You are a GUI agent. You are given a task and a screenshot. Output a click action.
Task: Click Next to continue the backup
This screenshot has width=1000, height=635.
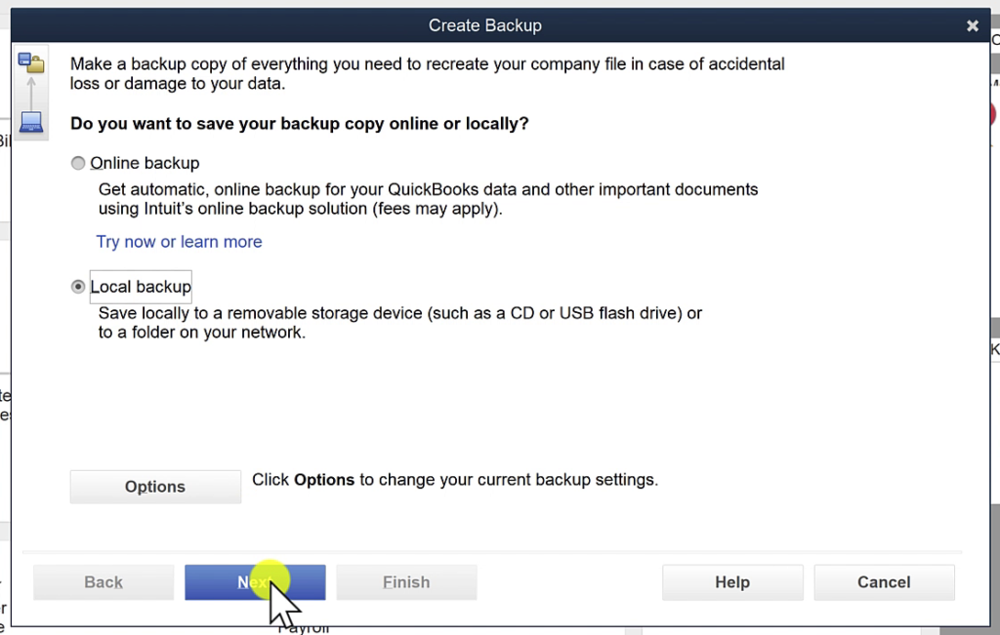point(255,582)
